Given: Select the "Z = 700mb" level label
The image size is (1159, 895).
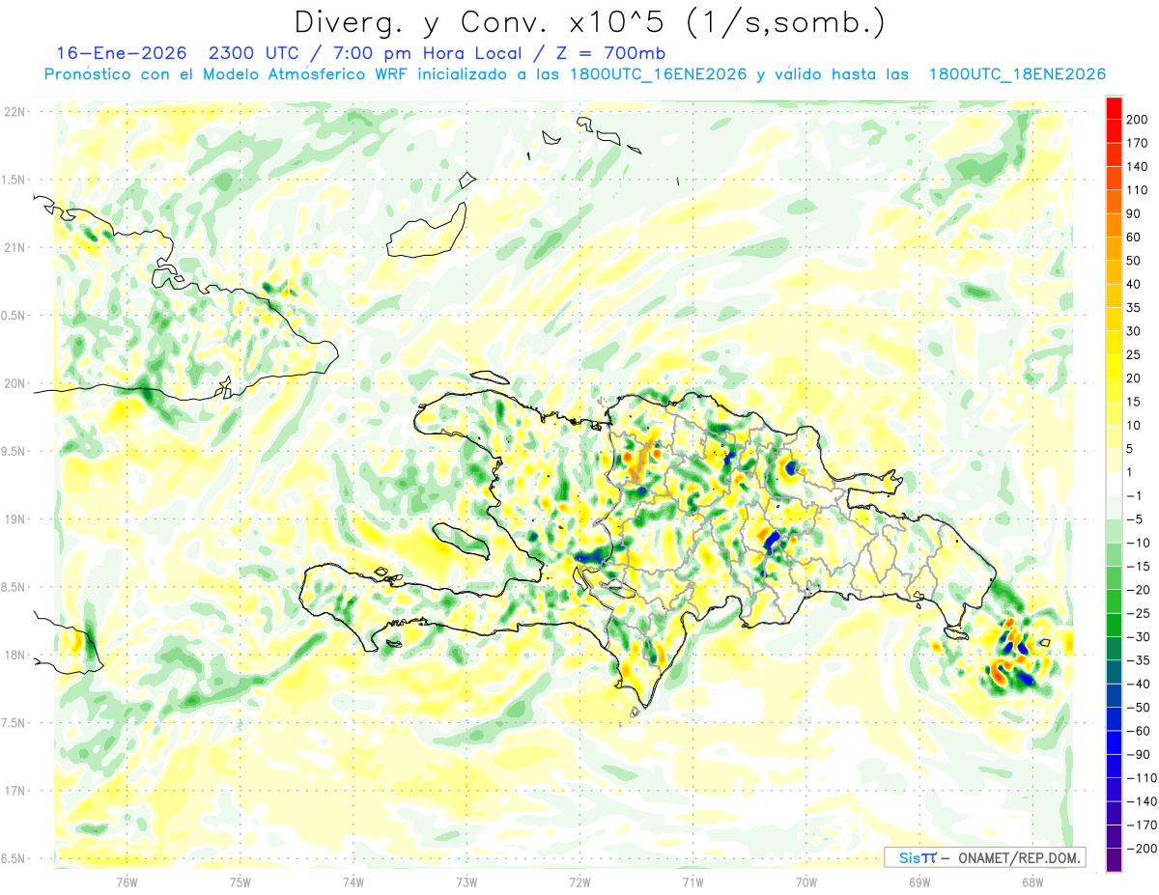Looking at the screenshot, I should [613, 52].
